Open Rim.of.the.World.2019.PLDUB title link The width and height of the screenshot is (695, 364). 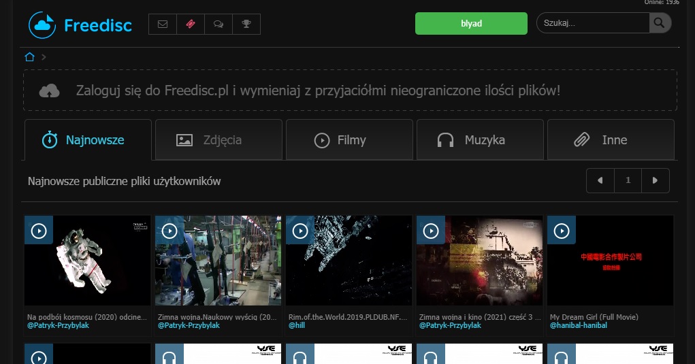[x=348, y=317]
